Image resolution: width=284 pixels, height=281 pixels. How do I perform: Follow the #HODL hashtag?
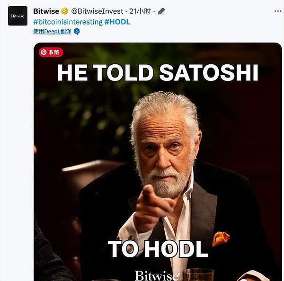(117, 22)
